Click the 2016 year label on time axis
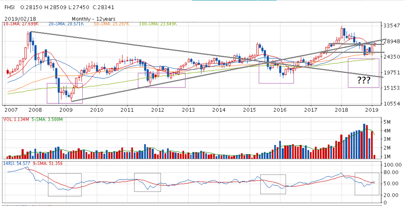The height and width of the screenshot is (210, 408). coord(280,110)
